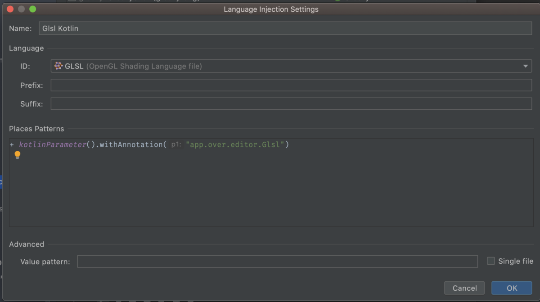Enable the Single file checkbox
540x302 pixels.
click(490, 261)
